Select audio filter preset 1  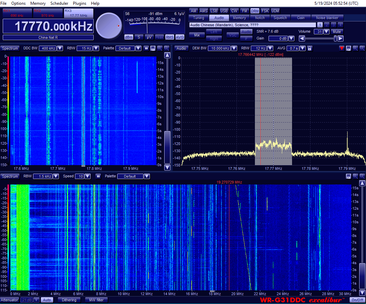tap(320, 25)
